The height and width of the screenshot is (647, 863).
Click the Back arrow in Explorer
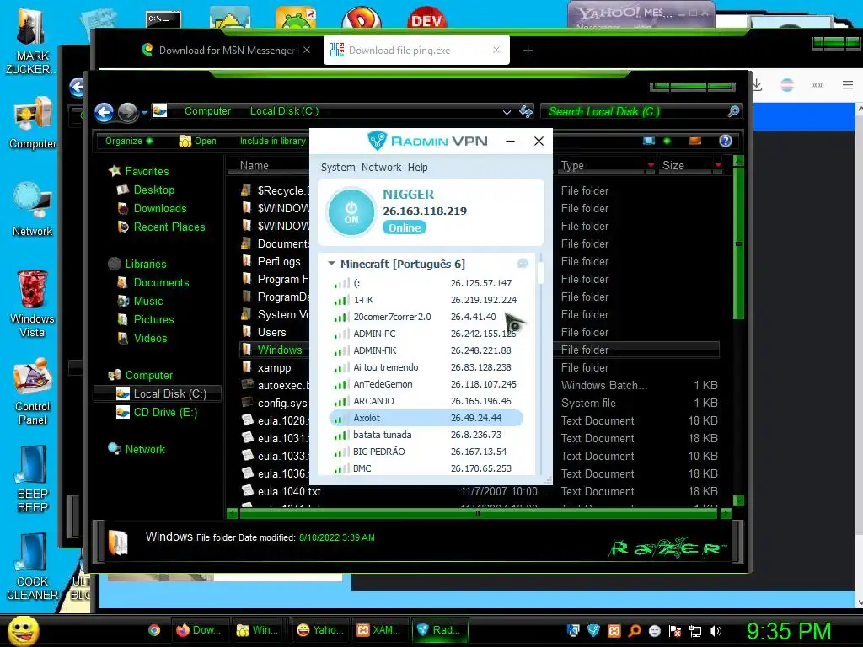point(104,112)
